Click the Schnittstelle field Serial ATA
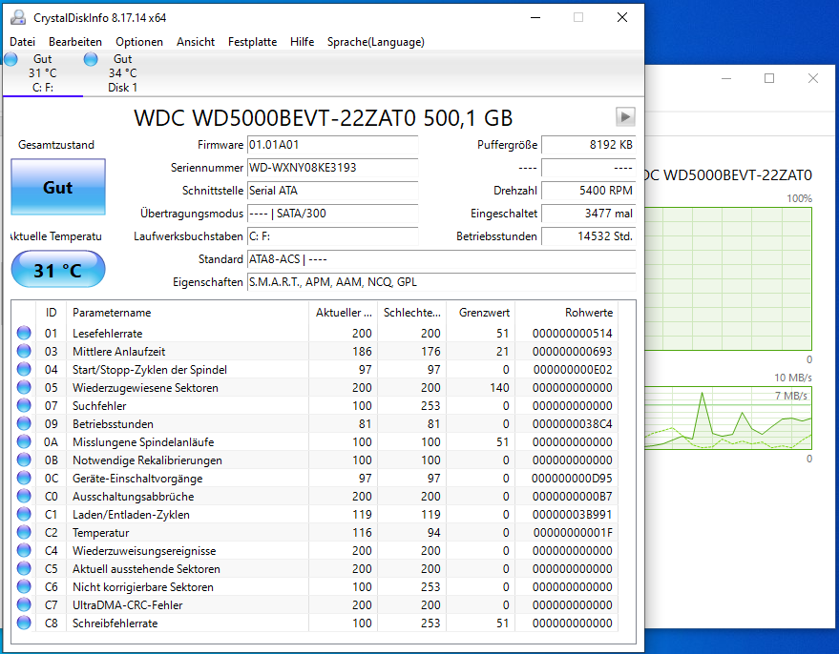 point(332,191)
